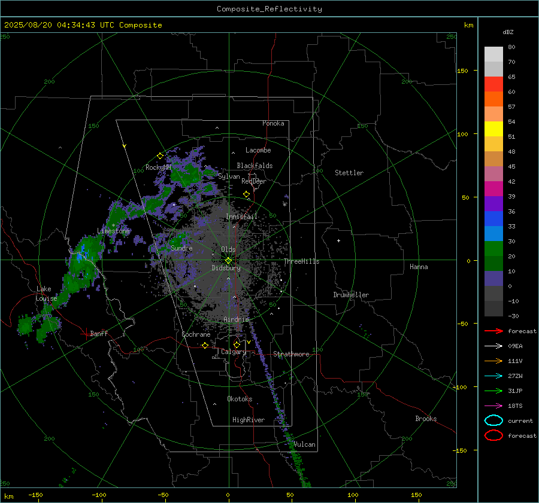Click the Sylvan town label

coord(229,176)
